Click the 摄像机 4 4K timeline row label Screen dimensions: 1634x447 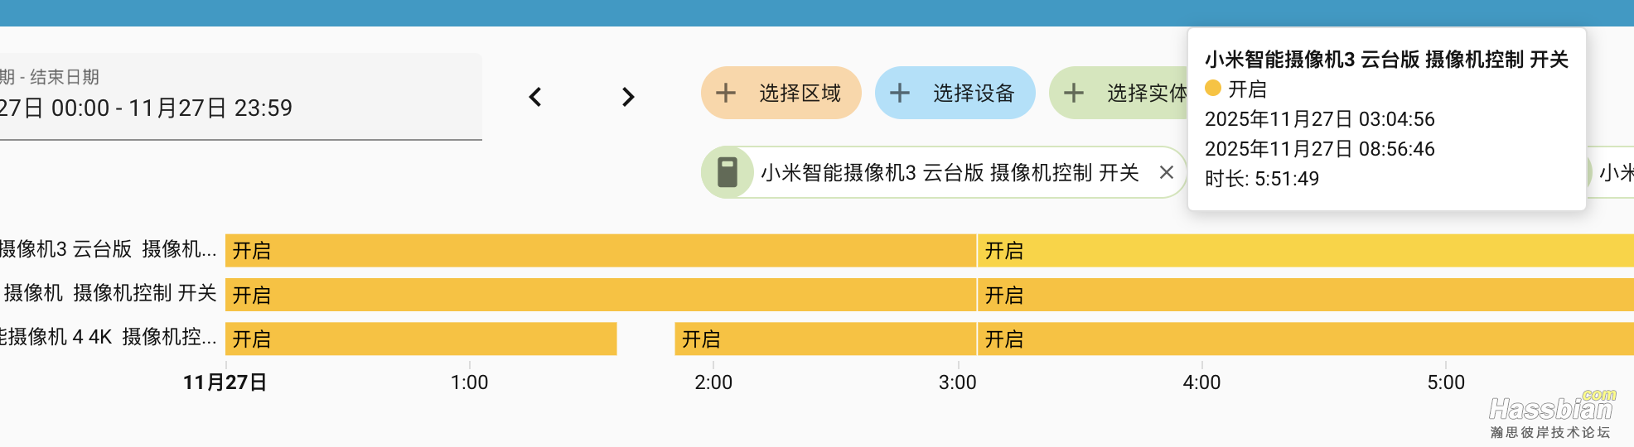click(x=108, y=337)
